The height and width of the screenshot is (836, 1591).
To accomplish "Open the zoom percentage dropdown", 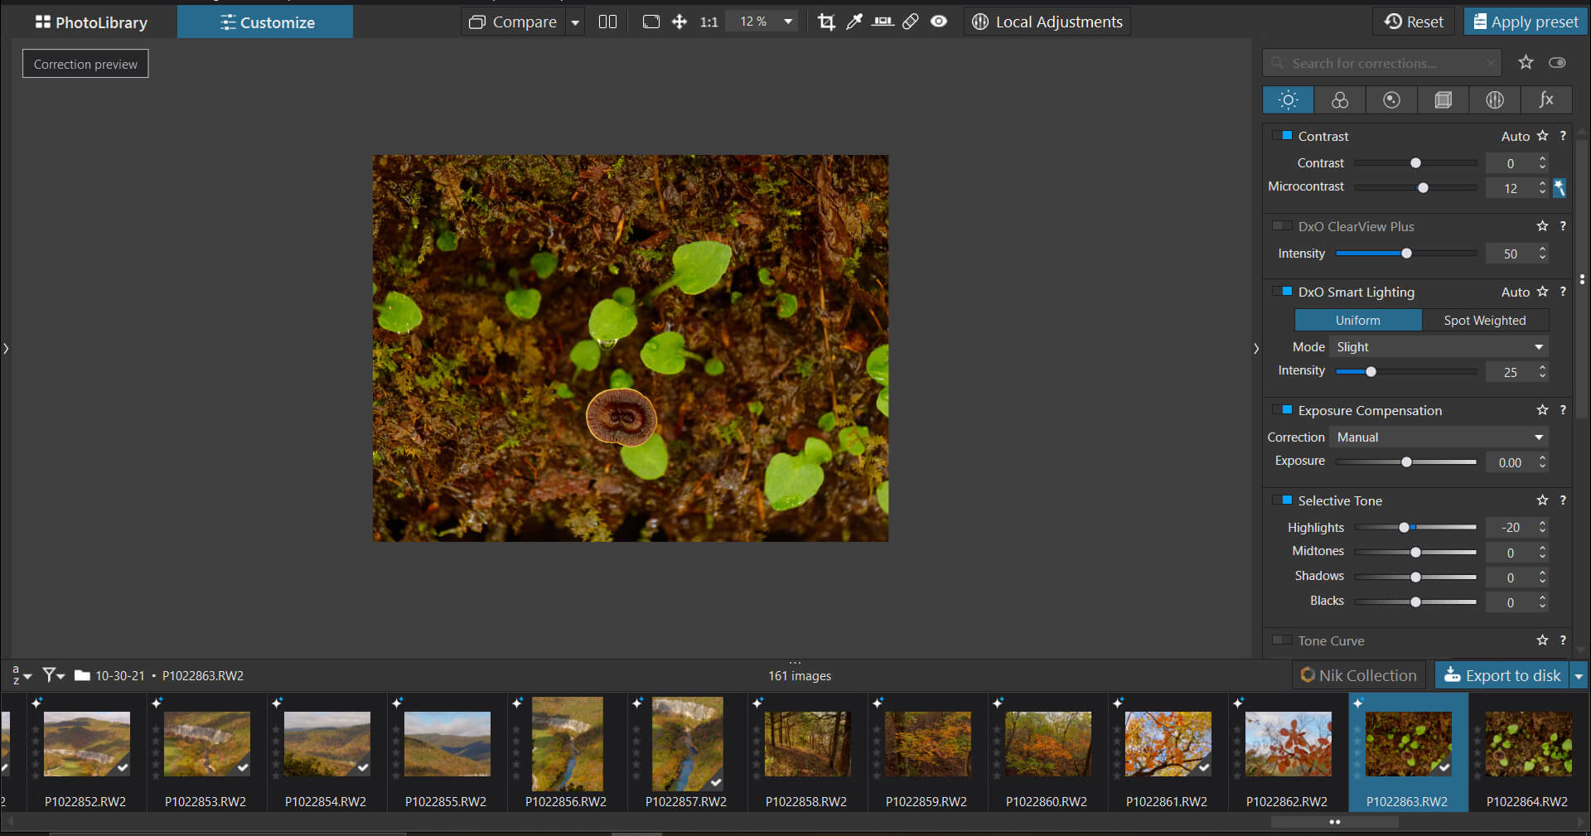I will point(787,22).
